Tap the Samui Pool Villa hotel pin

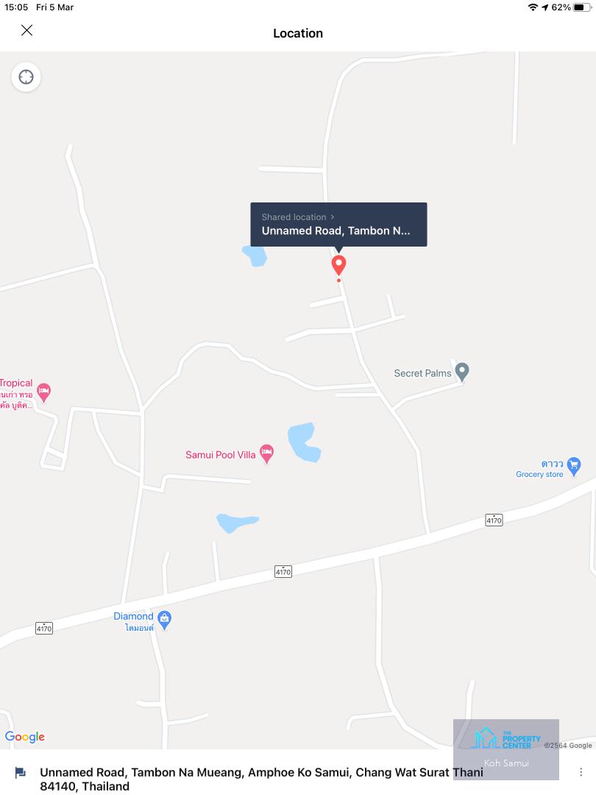(x=266, y=453)
